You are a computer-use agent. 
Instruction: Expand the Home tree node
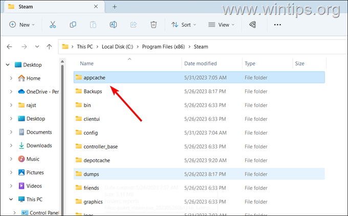tap(11, 78)
